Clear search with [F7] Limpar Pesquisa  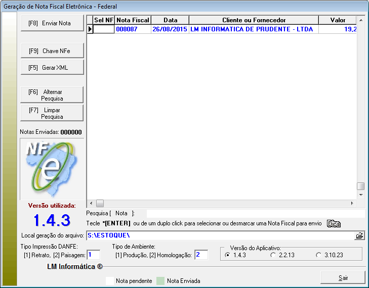(x=52, y=113)
